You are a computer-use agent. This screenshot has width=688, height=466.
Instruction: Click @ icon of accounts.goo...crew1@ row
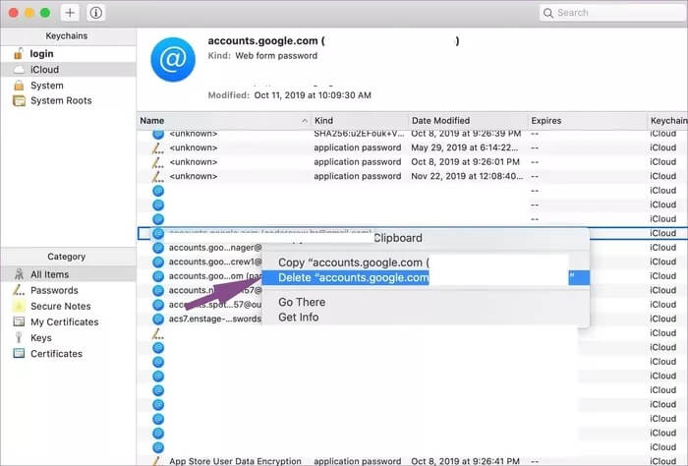pos(158,262)
